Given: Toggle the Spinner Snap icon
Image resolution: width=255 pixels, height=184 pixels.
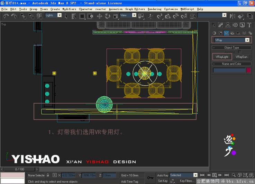Looking at the screenshot, I should pos(184,16).
